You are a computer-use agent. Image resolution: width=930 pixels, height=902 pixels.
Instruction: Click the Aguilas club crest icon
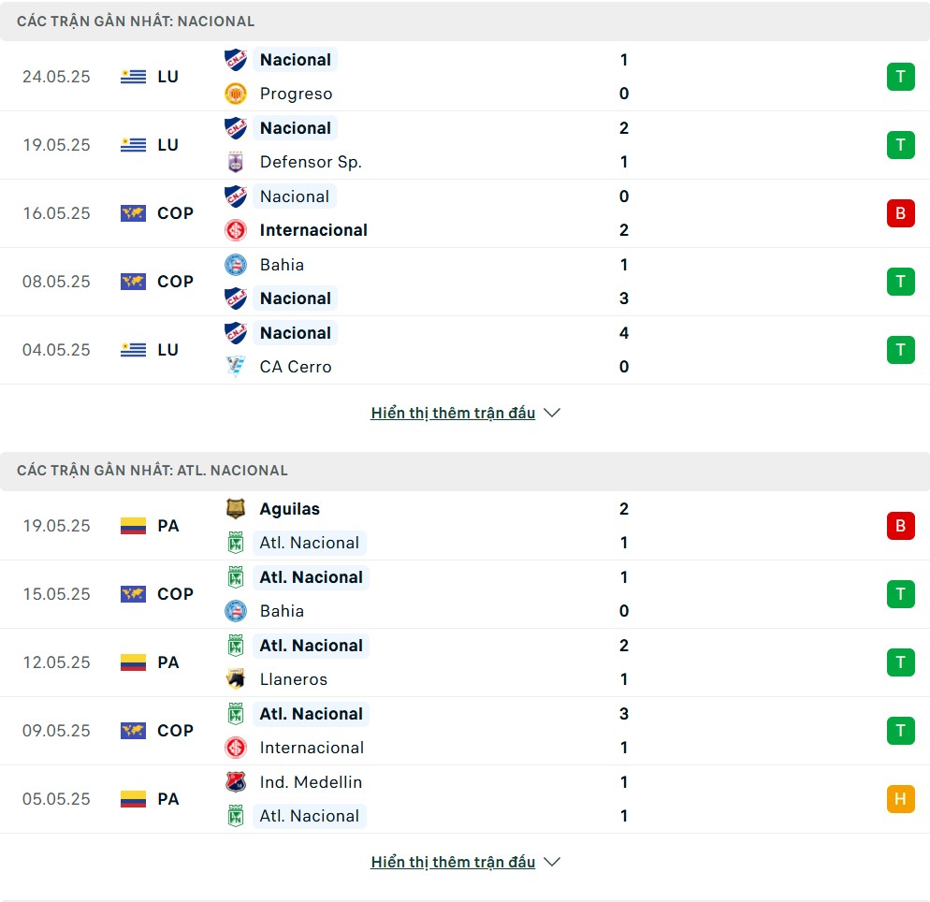coord(236,509)
